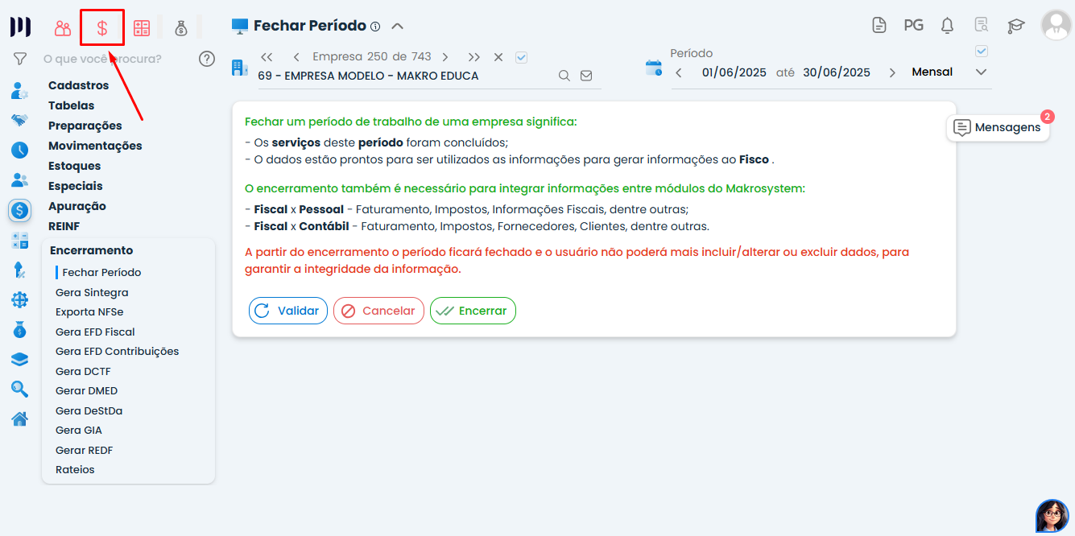
Task: Open Gera EFD Contribuições submenu item
Action: [x=118, y=351]
